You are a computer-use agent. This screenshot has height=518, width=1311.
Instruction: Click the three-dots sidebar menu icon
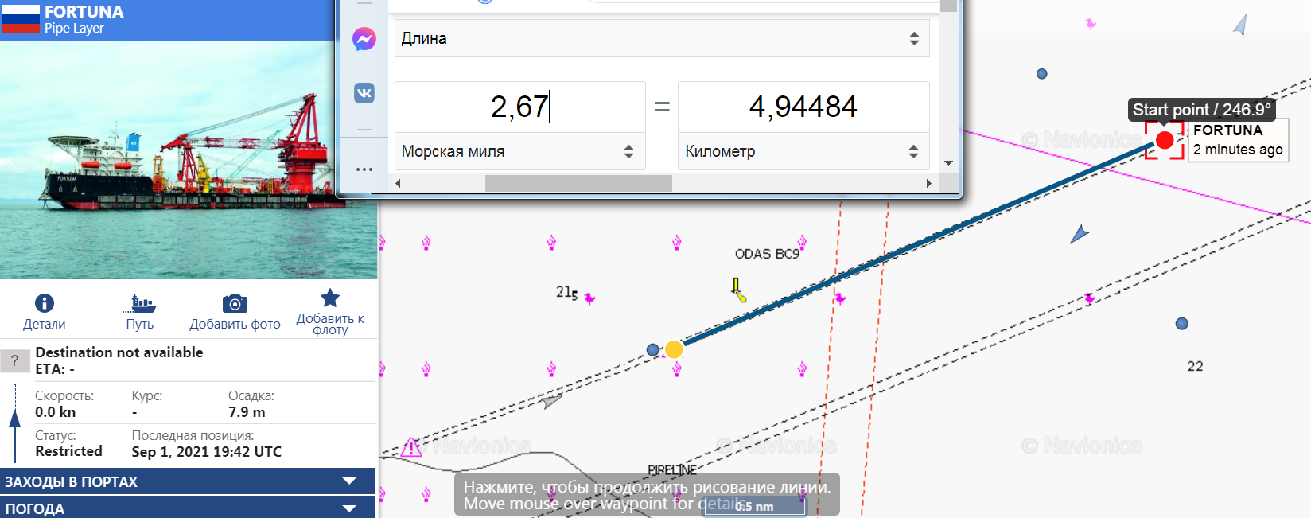click(364, 169)
